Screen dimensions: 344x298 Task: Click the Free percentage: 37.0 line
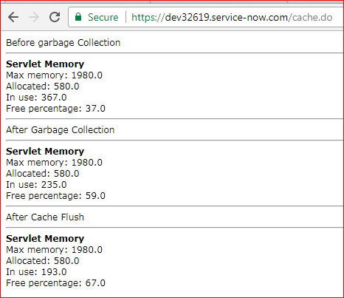55,109
